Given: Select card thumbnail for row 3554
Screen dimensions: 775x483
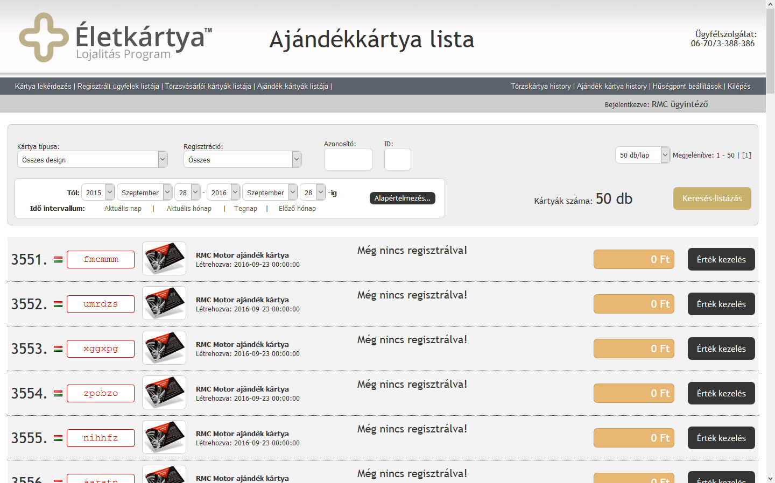Looking at the screenshot, I should 164,393.
